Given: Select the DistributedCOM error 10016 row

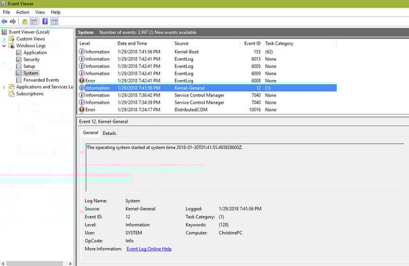Looking at the screenshot, I should point(207,109).
